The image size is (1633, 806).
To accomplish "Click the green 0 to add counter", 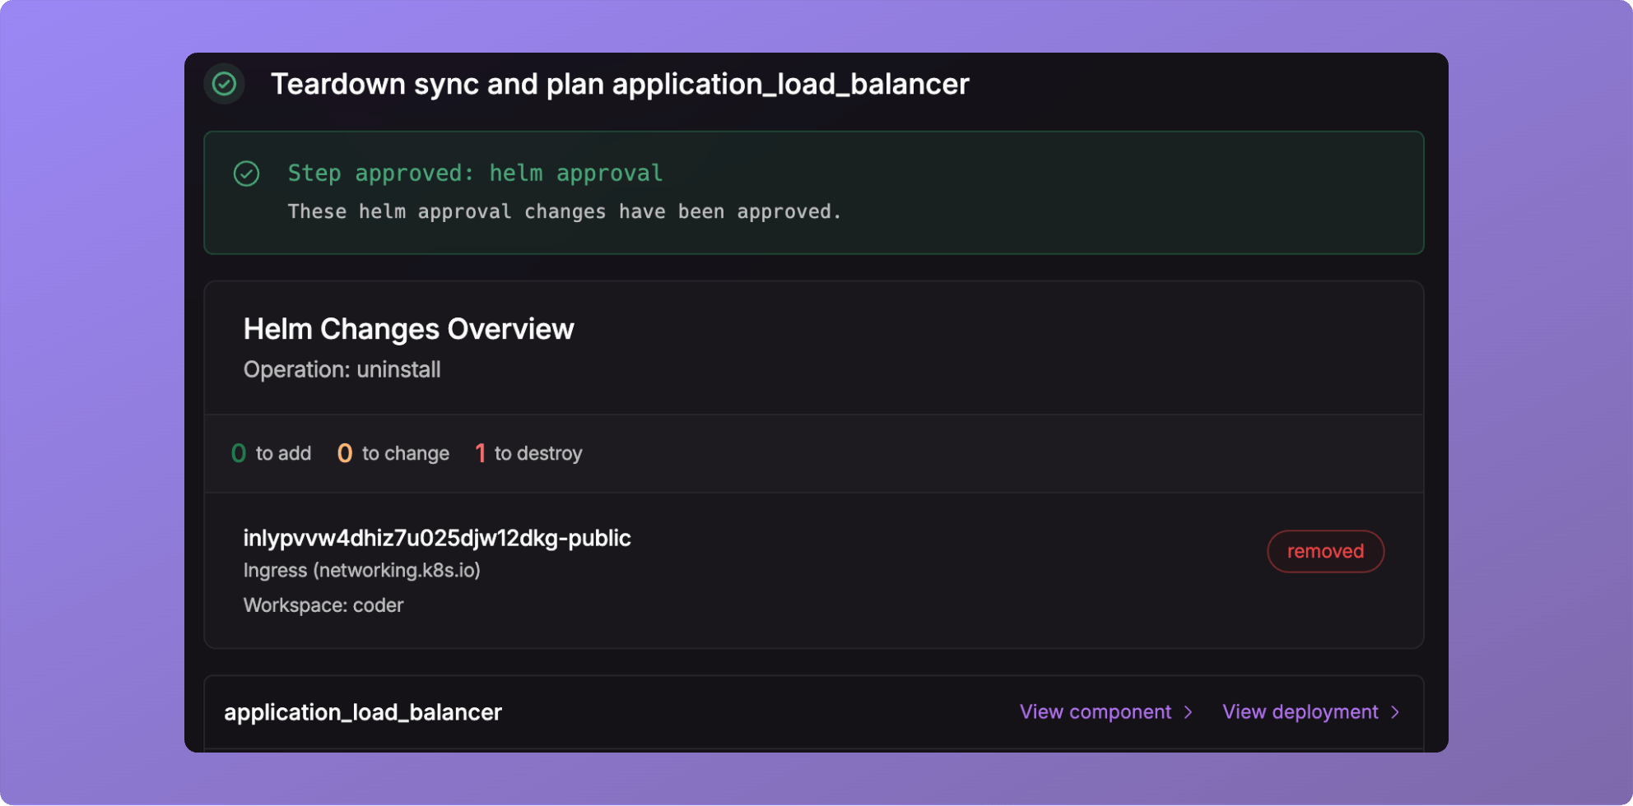I will click(271, 453).
